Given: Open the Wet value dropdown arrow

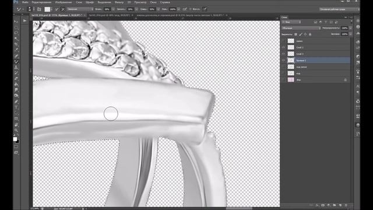Looking at the screenshot, I should coord(113,9).
